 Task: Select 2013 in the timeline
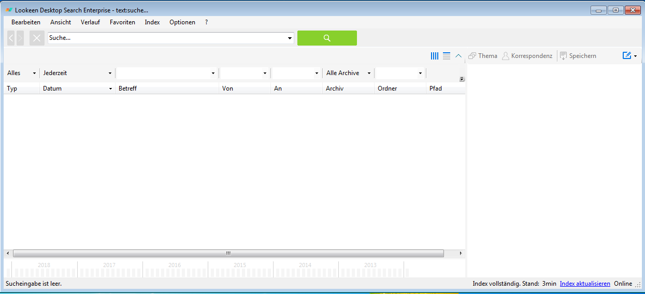tap(370, 265)
